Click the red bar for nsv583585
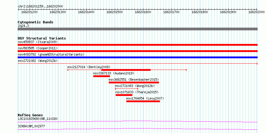The width and height of the screenshot is (266, 133). [137, 51]
